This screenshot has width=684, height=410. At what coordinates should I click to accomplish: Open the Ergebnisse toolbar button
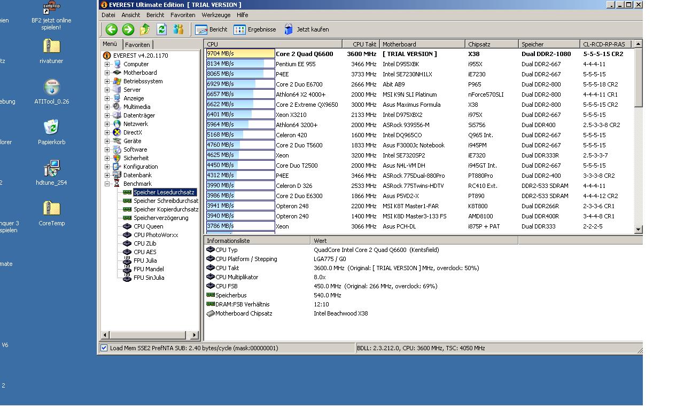(x=255, y=29)
